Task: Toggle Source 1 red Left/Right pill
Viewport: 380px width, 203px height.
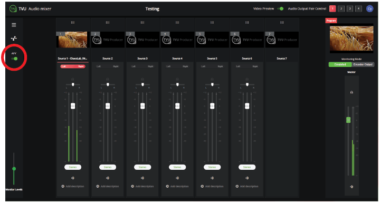Action: 73,66
